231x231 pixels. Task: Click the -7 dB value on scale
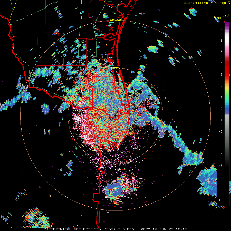220,188
